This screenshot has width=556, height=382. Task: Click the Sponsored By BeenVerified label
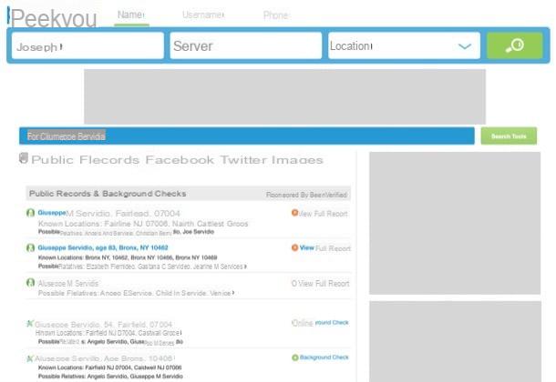click(x=306, y=195)
